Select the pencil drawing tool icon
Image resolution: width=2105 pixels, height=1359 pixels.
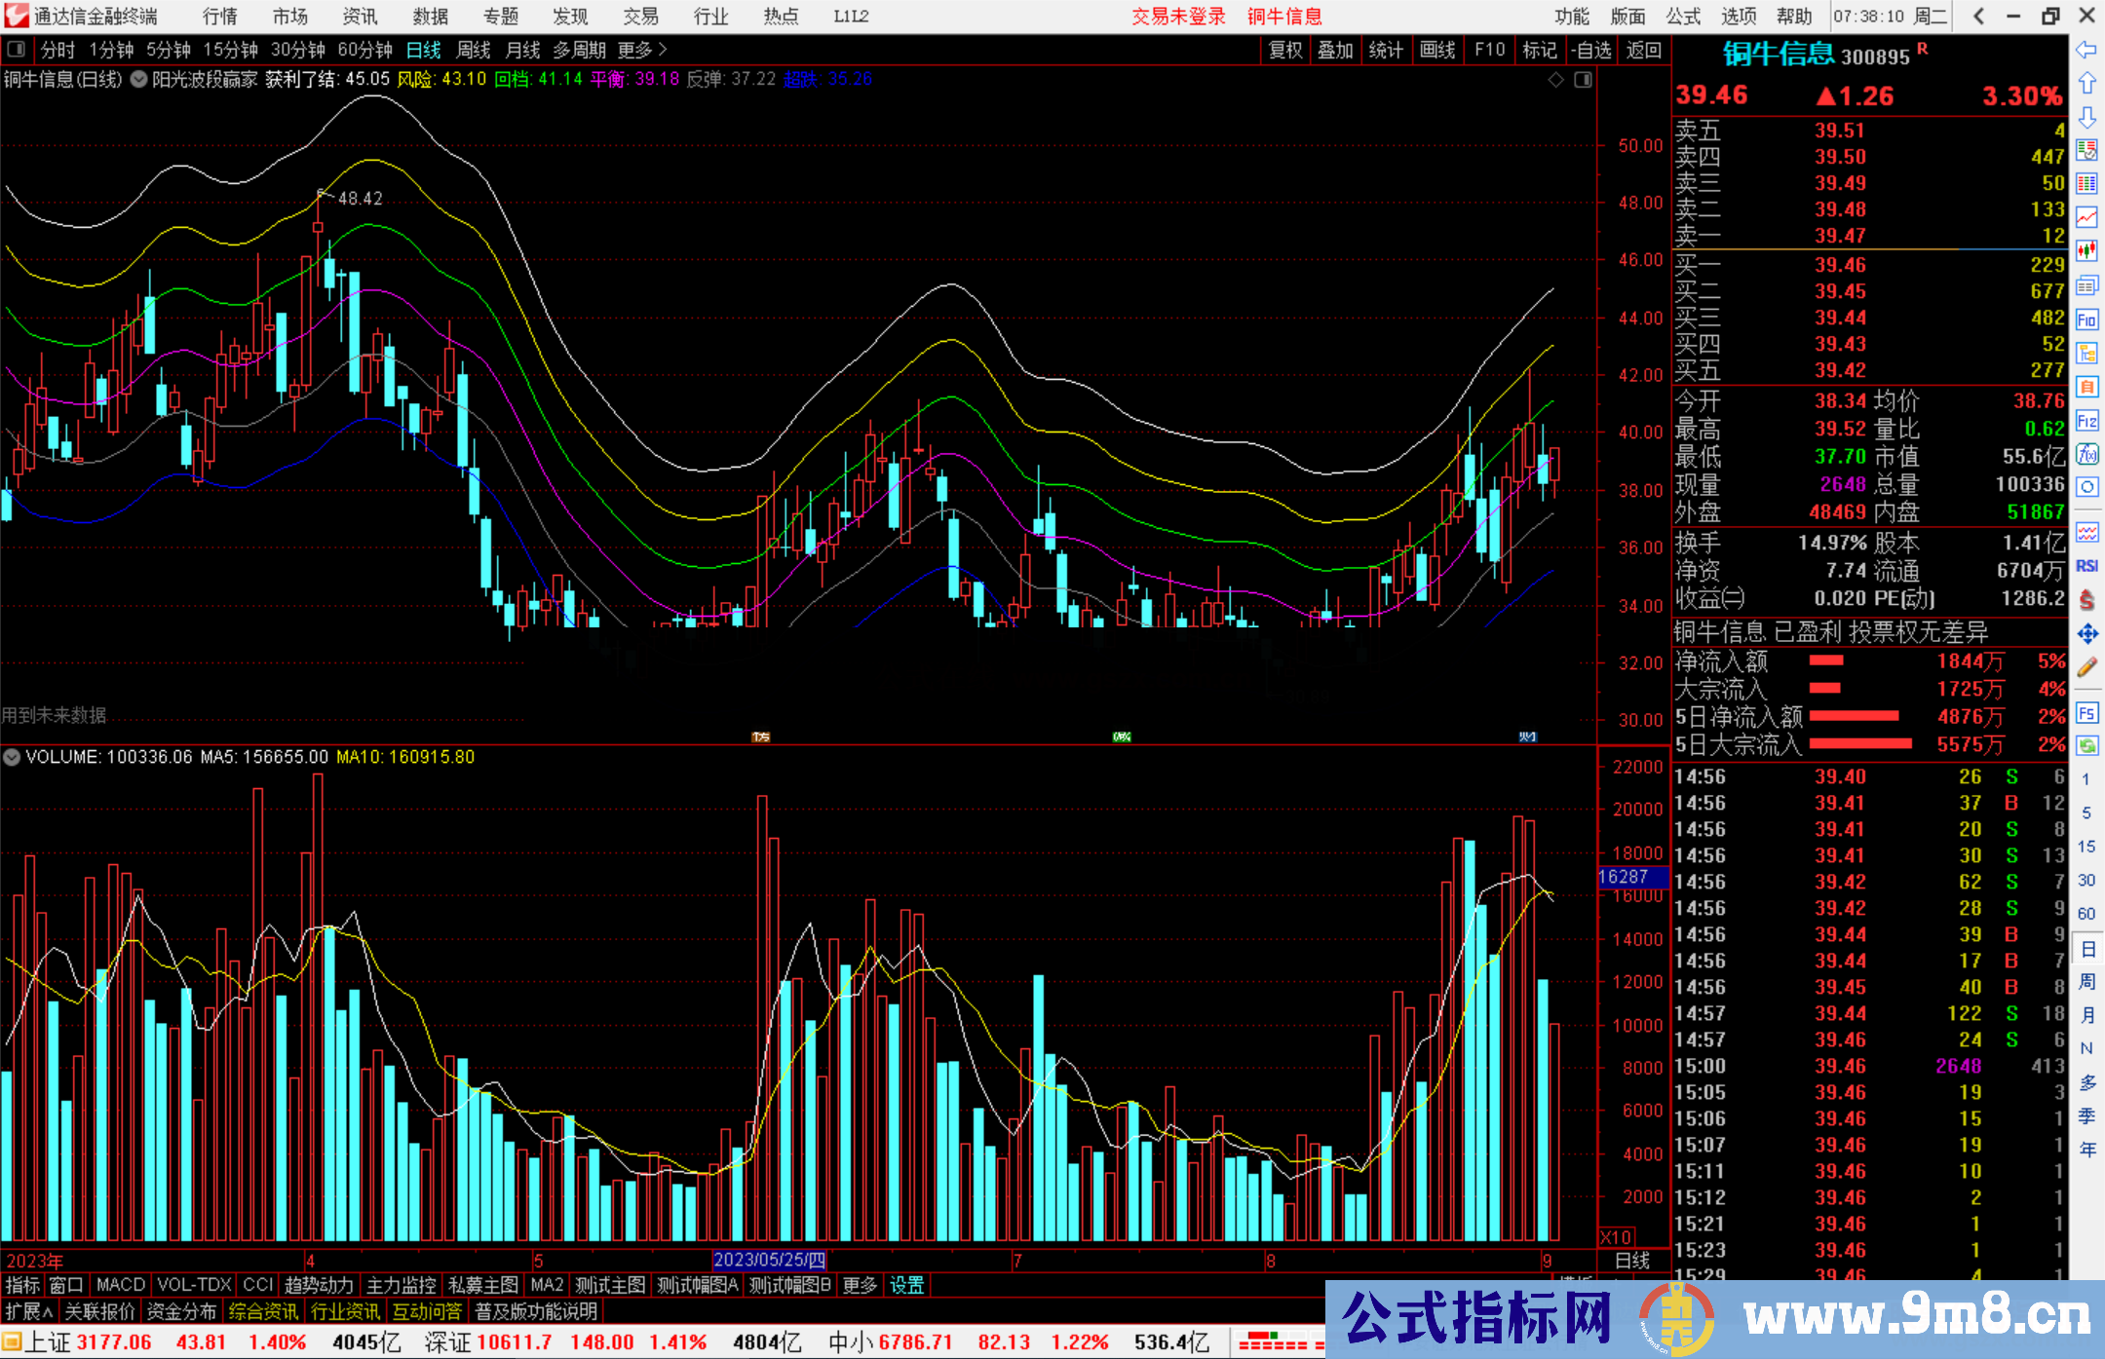(x=2086, y=667)
